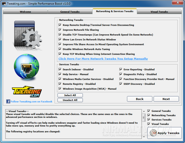185x143 pixels.
Task: Toggle Disable TCP Timestamps checkbox
Action: (60, 34)
